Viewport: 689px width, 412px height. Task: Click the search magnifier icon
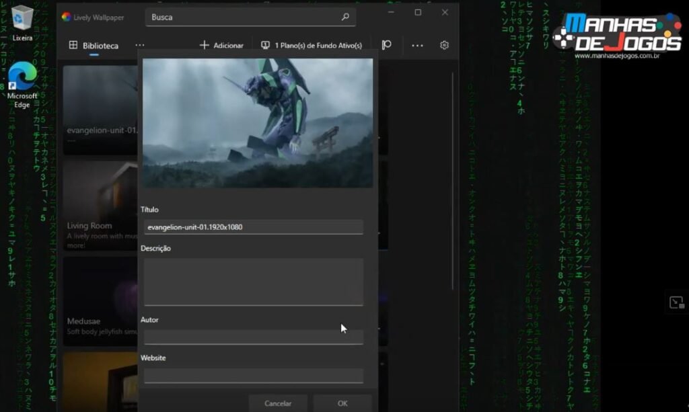[345, 17]
